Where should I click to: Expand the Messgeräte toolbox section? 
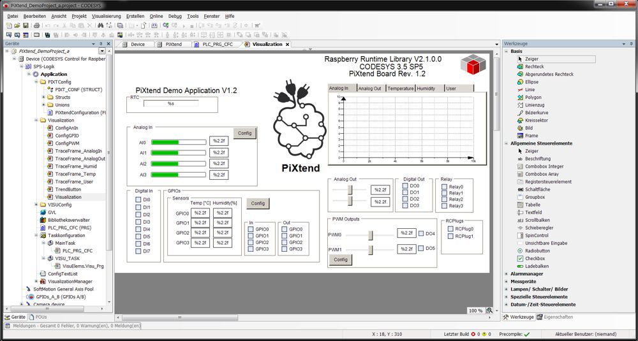coord(507,281)
